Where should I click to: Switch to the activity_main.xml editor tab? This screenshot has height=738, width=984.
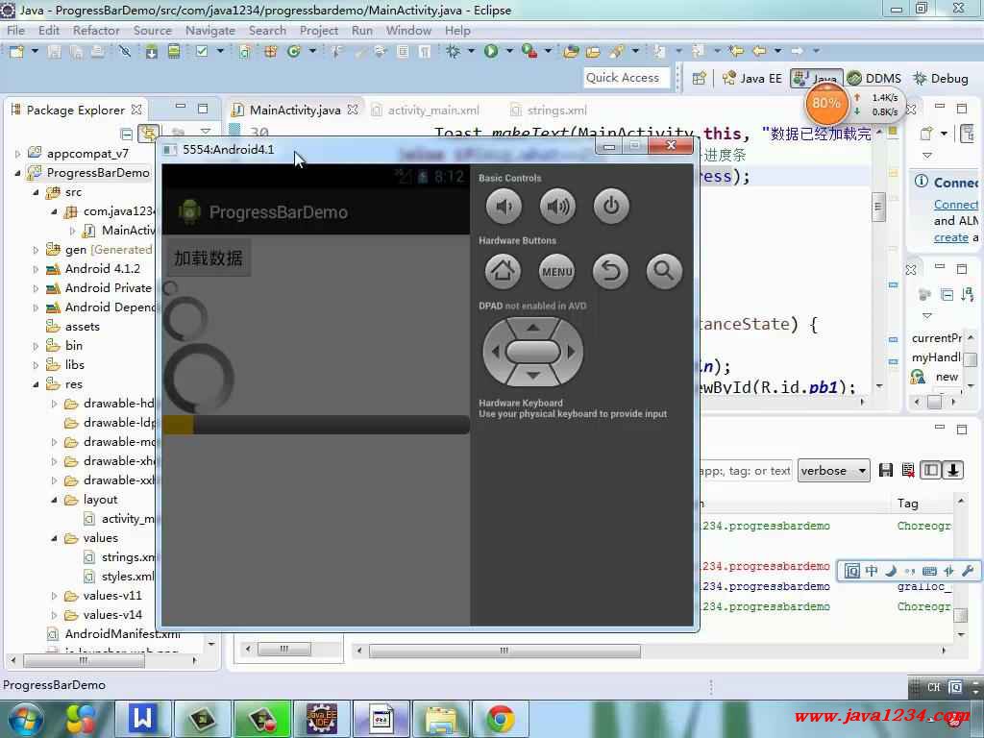pos(426,111)
